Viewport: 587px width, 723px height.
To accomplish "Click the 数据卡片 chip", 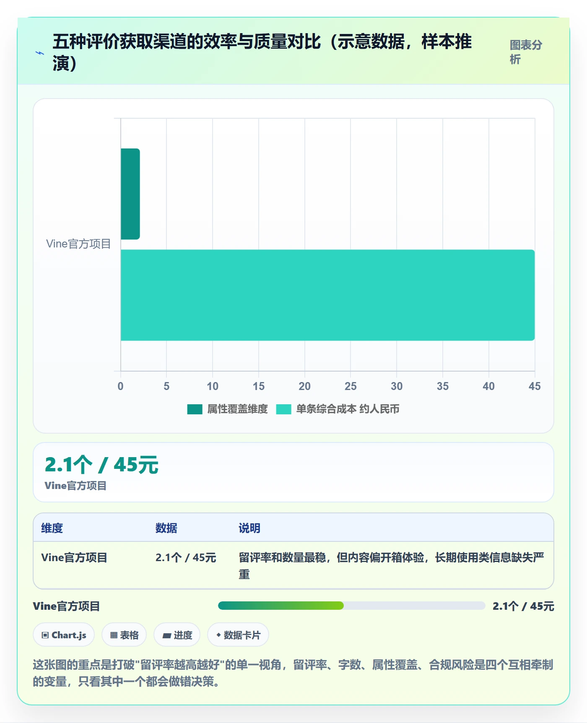I will (x=238, y=635).
